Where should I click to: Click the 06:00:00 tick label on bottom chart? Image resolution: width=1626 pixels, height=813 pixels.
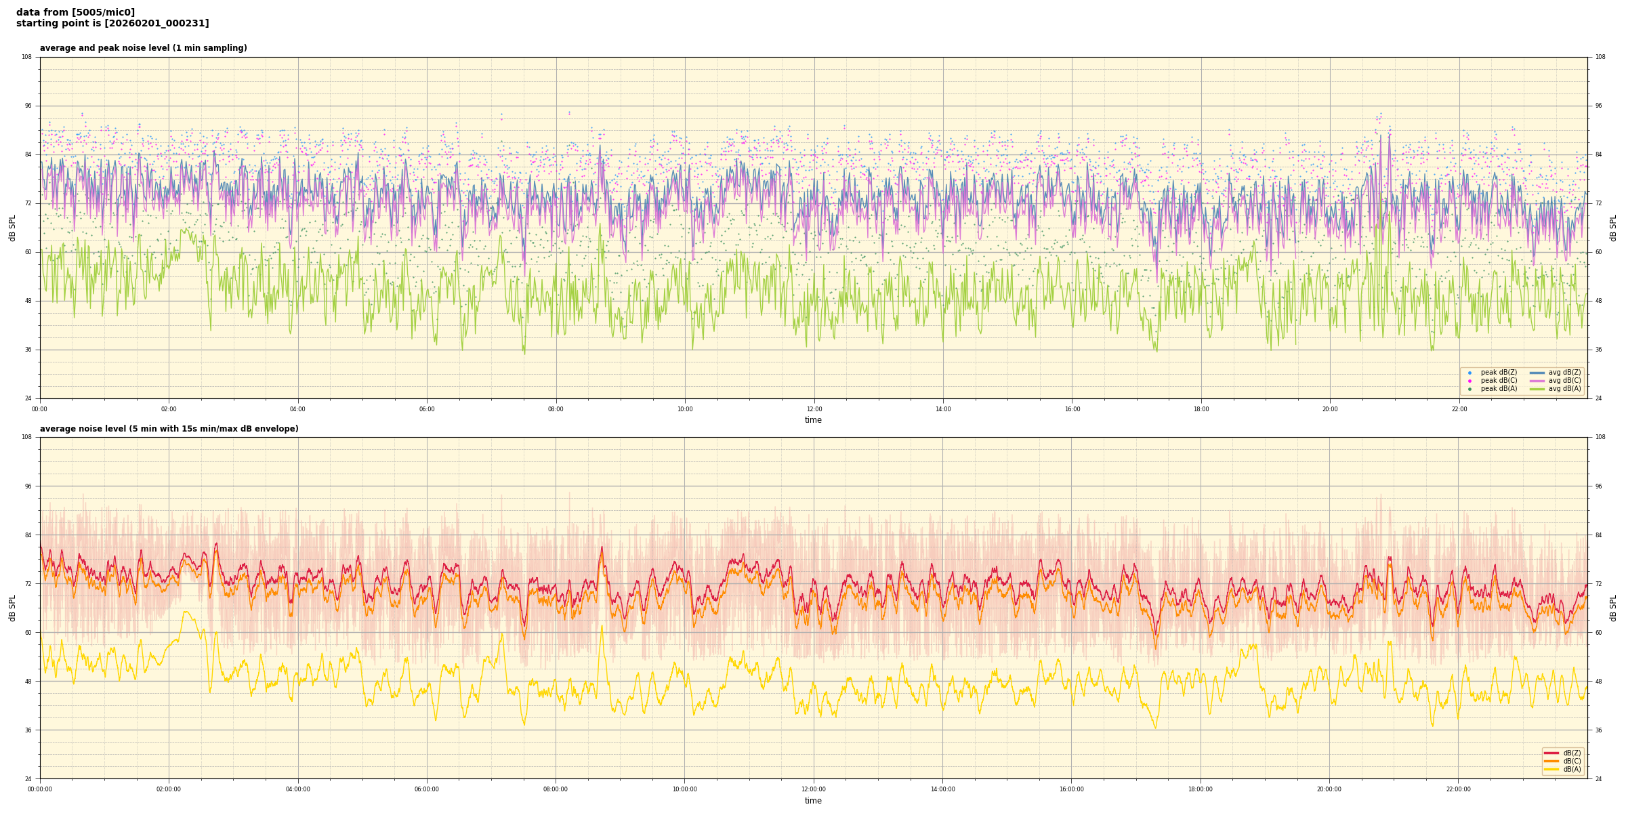point(427,789)
